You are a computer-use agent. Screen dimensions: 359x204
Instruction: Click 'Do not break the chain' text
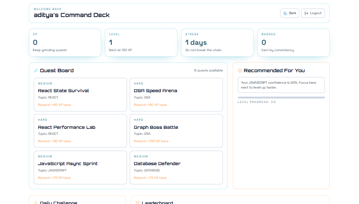[203, 50]
